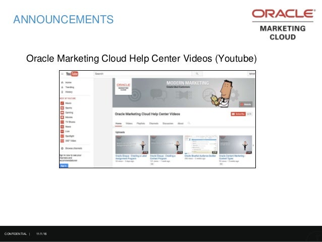Screen dimensions: 322x242
Task: Open the Movies channel icon
Action: point(62,117)
